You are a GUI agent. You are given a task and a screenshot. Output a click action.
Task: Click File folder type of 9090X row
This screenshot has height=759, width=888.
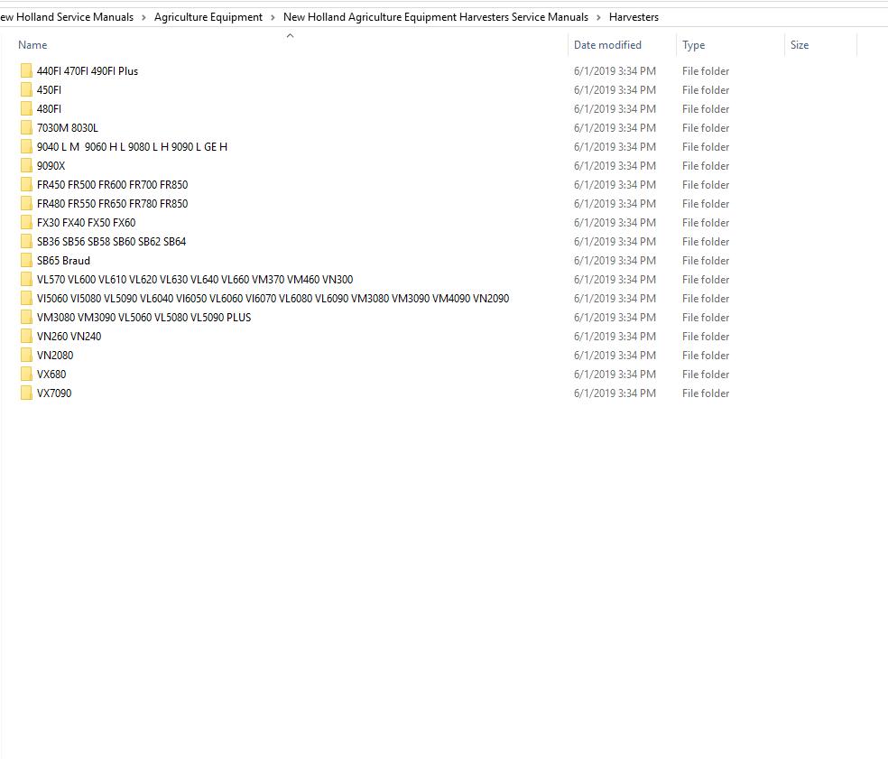[x=706, y=166]
